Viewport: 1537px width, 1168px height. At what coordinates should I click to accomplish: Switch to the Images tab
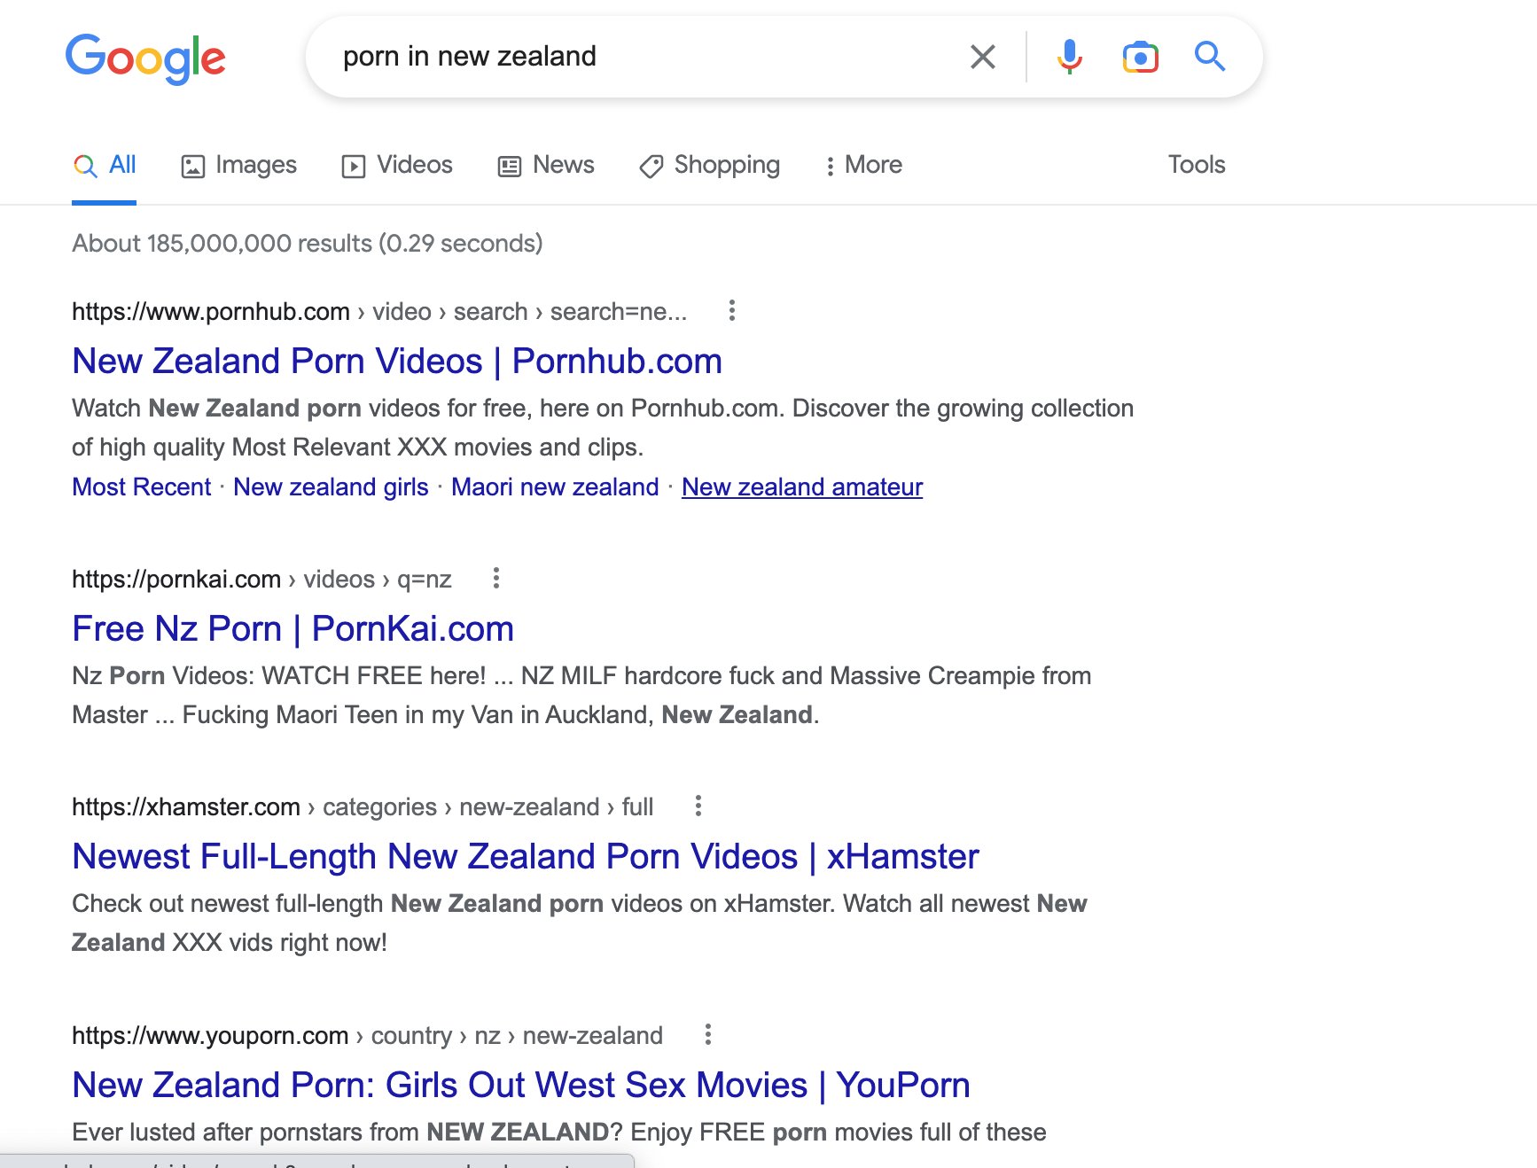(x=239, y=165)
